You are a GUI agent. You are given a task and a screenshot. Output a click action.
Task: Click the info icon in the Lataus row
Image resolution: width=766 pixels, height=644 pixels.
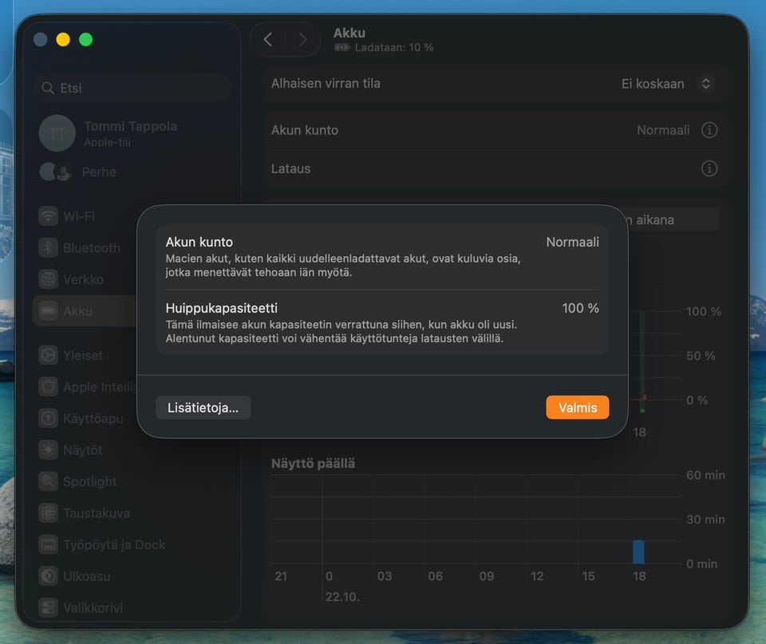(709, 168)
